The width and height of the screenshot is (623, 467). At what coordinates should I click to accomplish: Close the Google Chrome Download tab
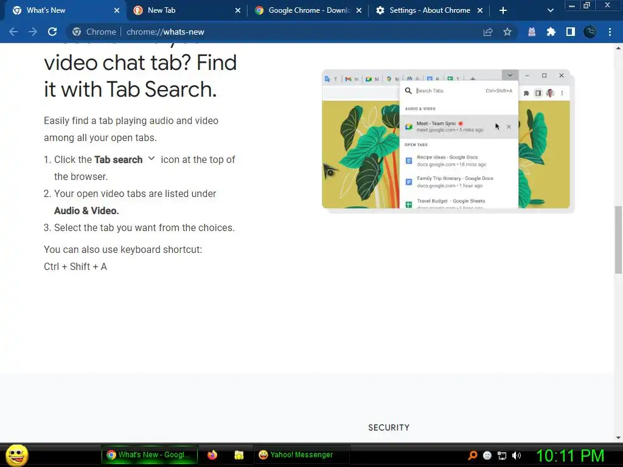pyautogui.click(x=359, y=10)
